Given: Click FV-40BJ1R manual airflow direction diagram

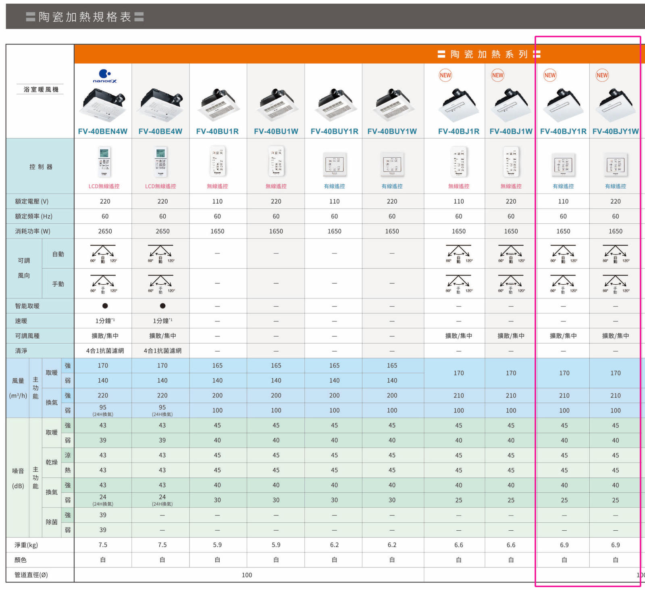Looking at the screenshot, I should tap(459, 284).
